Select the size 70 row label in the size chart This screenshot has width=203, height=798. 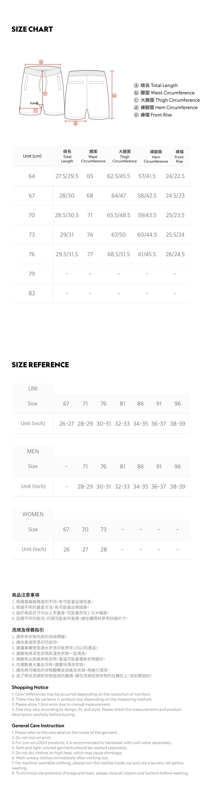32,215
